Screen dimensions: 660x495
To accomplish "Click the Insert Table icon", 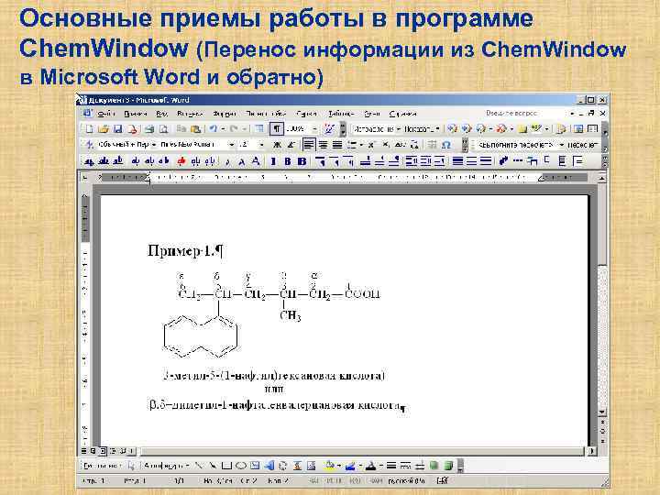I will pos(259,129).
